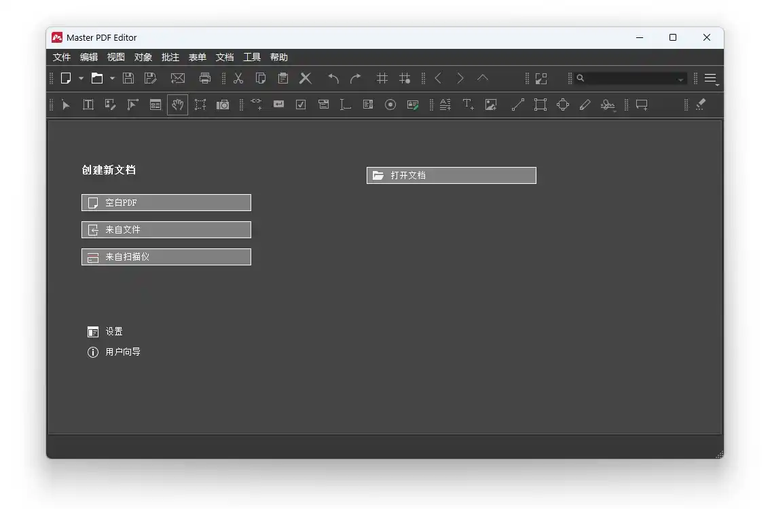This screenshot has width=770, height=509.
Task: Click the new document icon in toolbar
Action: (66, 78)
